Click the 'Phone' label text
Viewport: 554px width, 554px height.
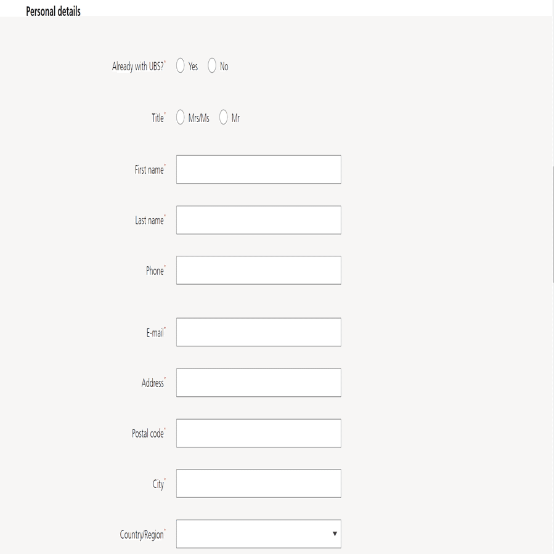tap(155, 271)
